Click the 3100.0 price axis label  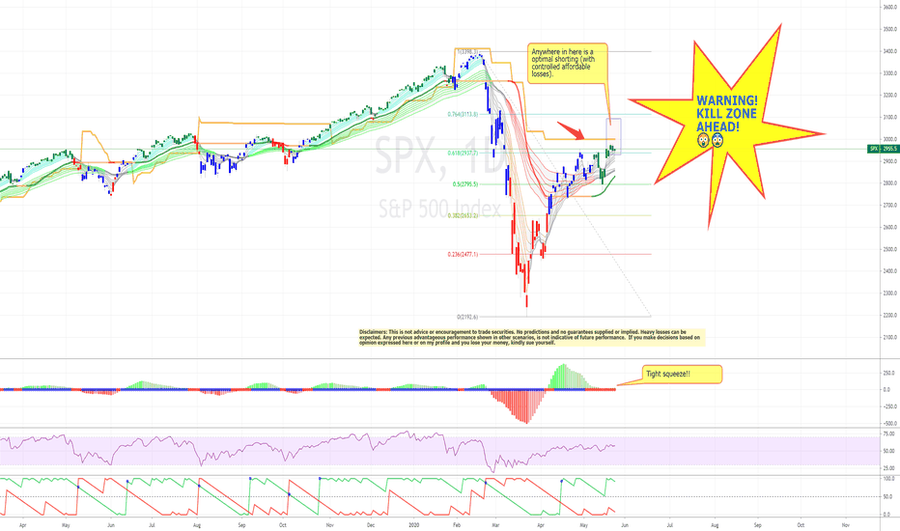pyautogui.click(x=889, y=118)
